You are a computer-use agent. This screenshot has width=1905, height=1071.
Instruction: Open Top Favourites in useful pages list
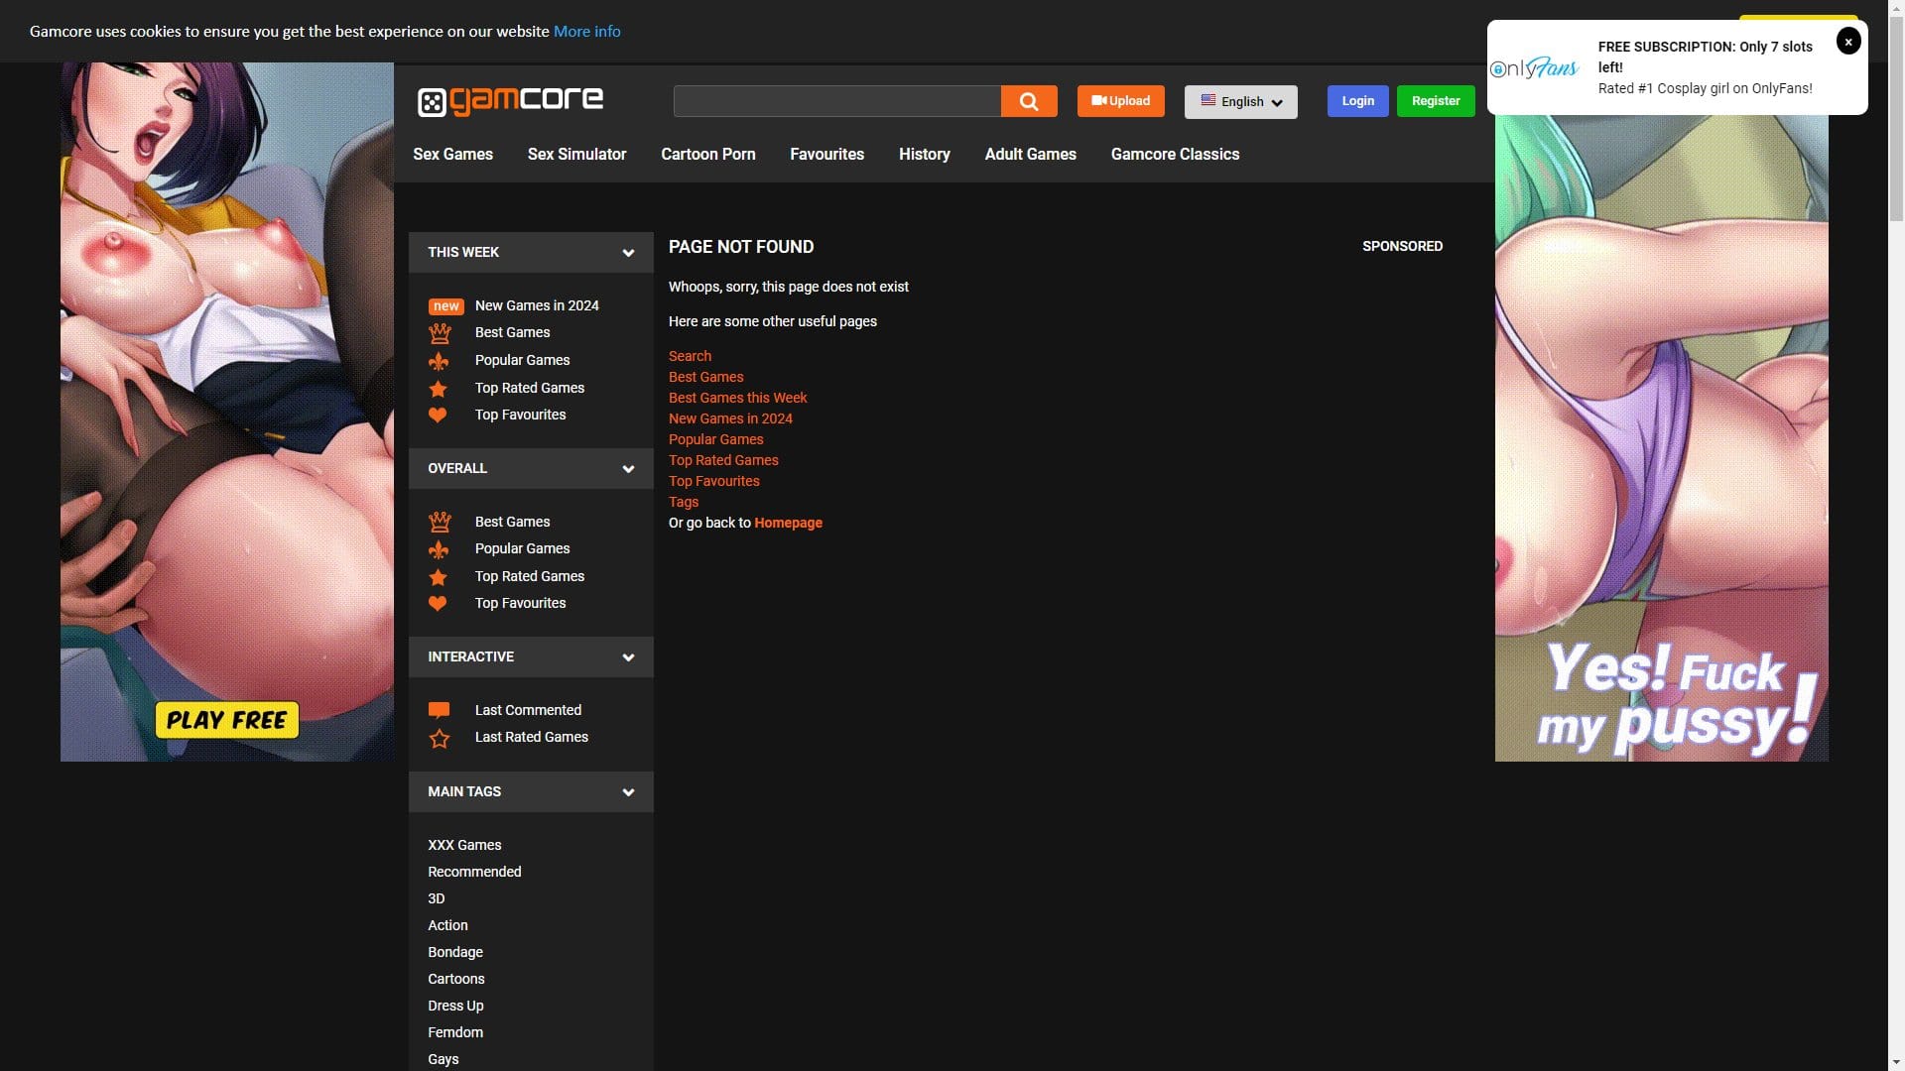tap(713, 481)
